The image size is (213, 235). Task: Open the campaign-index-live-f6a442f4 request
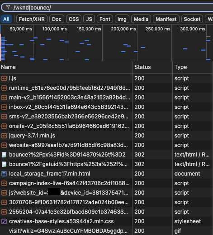[106, 183]
